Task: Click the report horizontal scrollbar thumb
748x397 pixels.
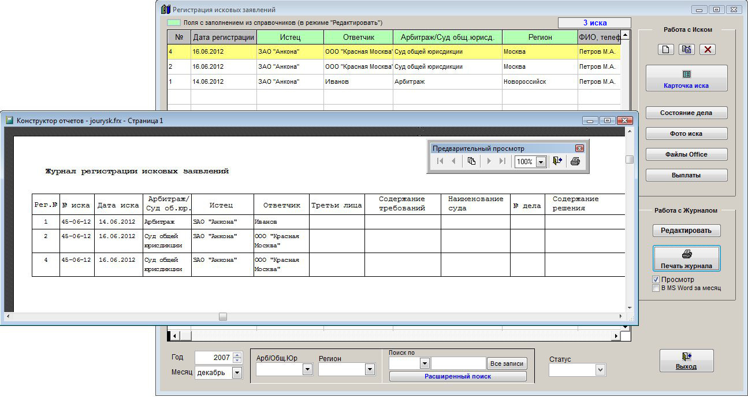Action: [223, 317]
